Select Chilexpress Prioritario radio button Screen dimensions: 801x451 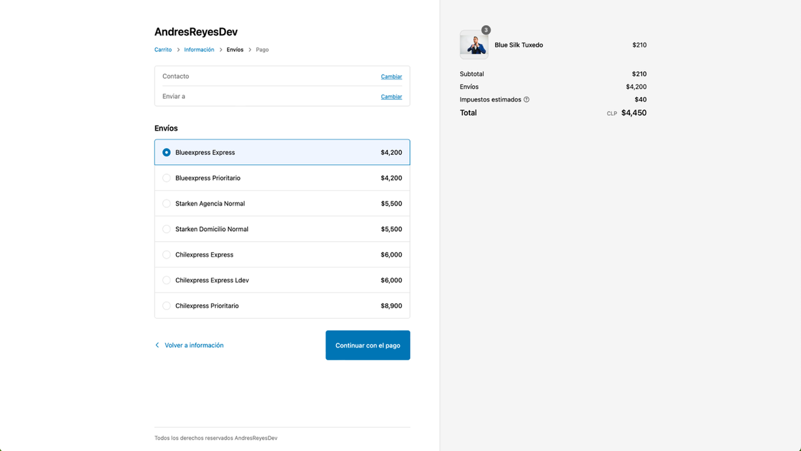tap(166, 306)
